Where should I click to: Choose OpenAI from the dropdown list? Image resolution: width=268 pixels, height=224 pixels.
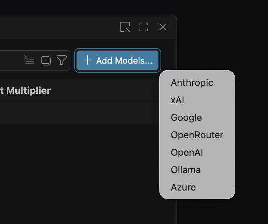187,152
